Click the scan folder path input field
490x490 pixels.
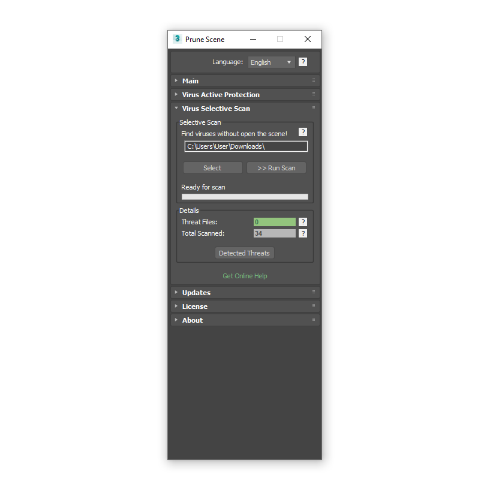246,146
